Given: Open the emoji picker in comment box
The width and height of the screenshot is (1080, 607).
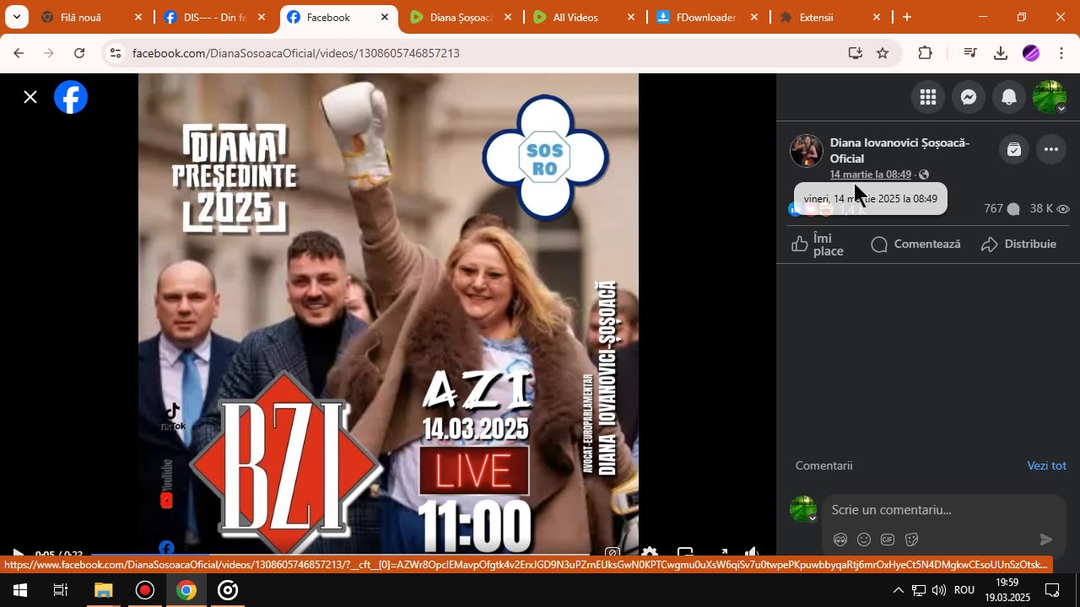Looking at the screenshot, I should point(864,540).
